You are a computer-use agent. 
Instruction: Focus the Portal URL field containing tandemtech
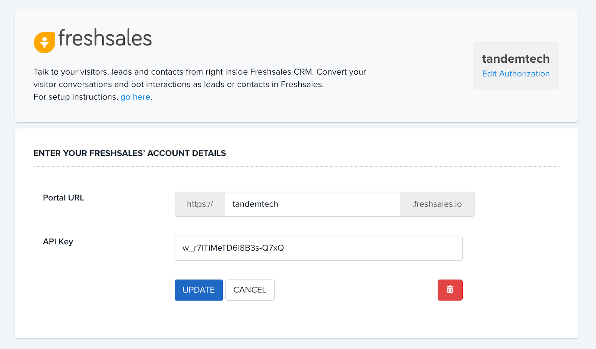(x=312, y=204)
